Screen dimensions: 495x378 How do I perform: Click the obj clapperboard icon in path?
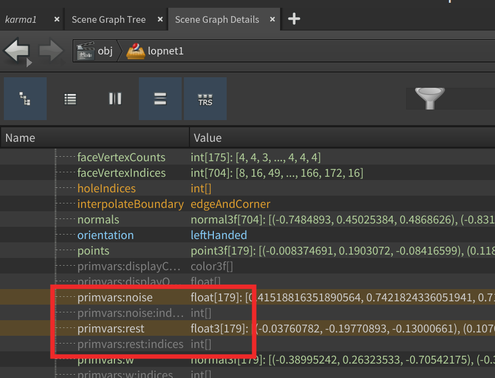coord(86,51)
